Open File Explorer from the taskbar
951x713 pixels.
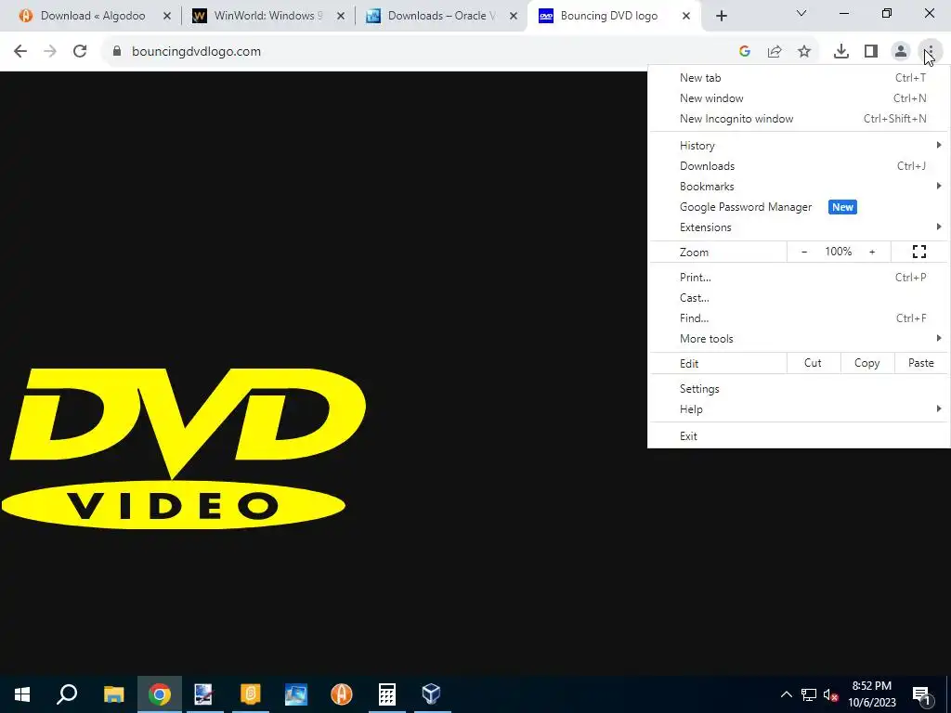coord(113,694)
